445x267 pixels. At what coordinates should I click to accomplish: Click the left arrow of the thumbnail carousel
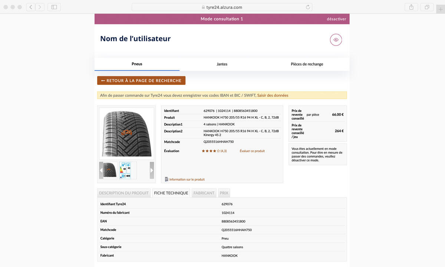pos(101,170)
